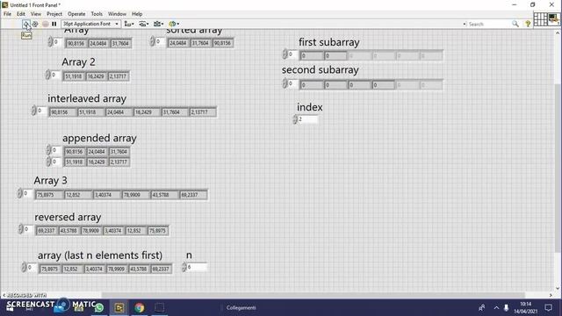Click last-n-elements array index stepper
This screenshot has height=316, width=562.
[24, 267]
